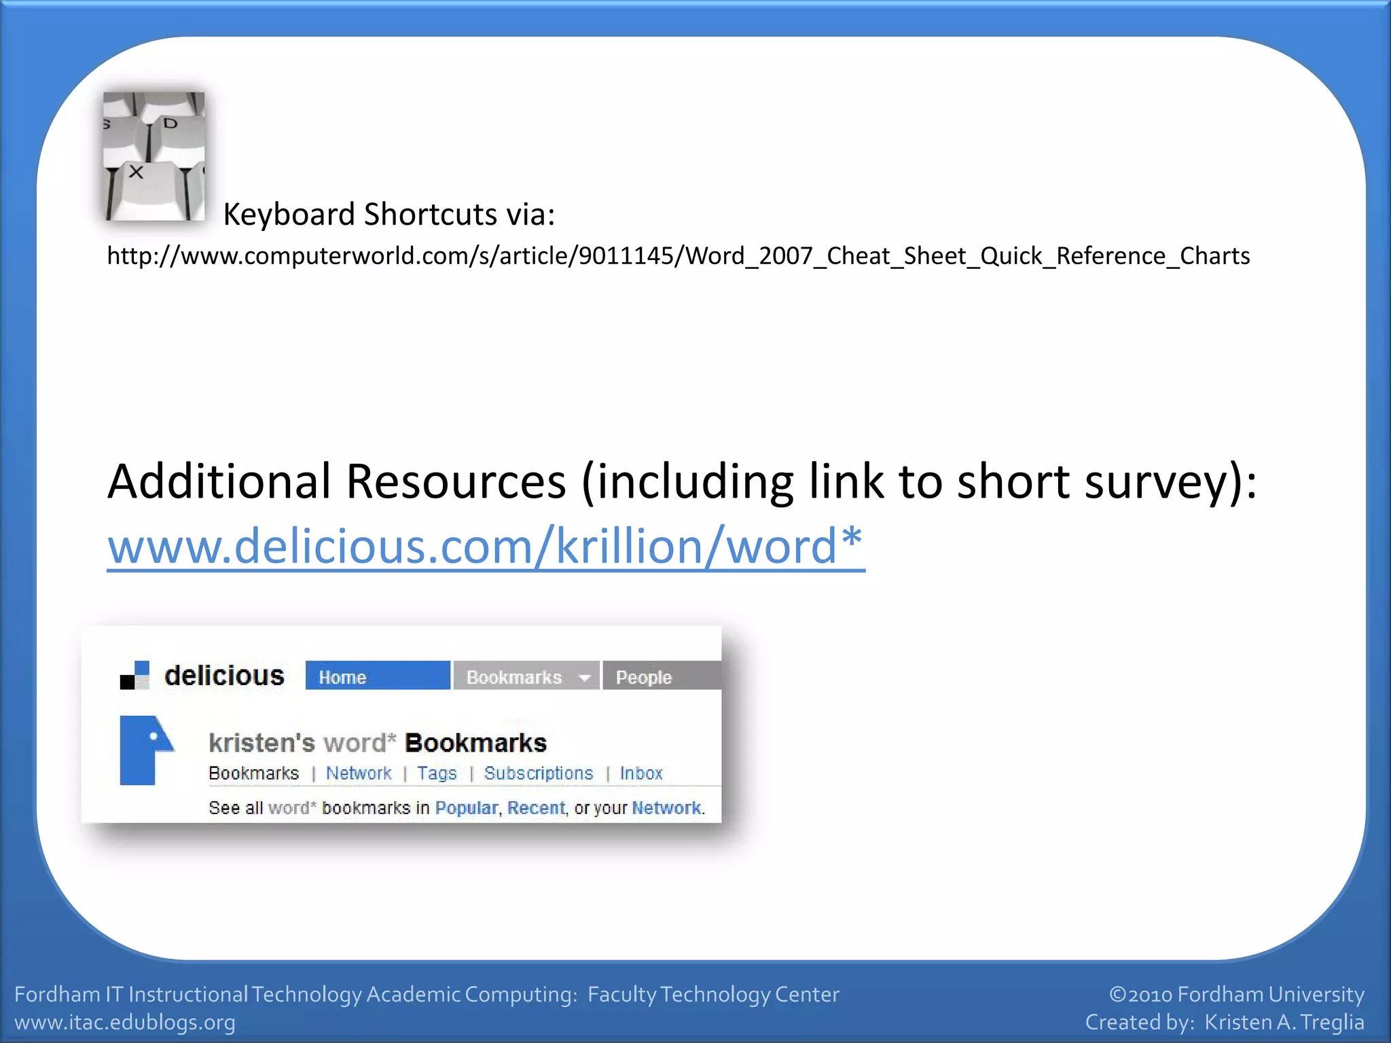Click the kristen's word* Bookmarks heading
Screen dimensions: 1391x1043
click(x=378, y=743)
